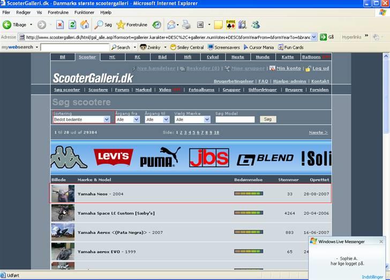
Task: Switch to the MC tab
Action: (112, 57)
